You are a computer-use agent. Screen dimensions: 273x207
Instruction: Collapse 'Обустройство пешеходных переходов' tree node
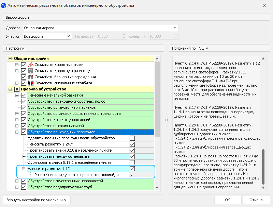point(17,132)
